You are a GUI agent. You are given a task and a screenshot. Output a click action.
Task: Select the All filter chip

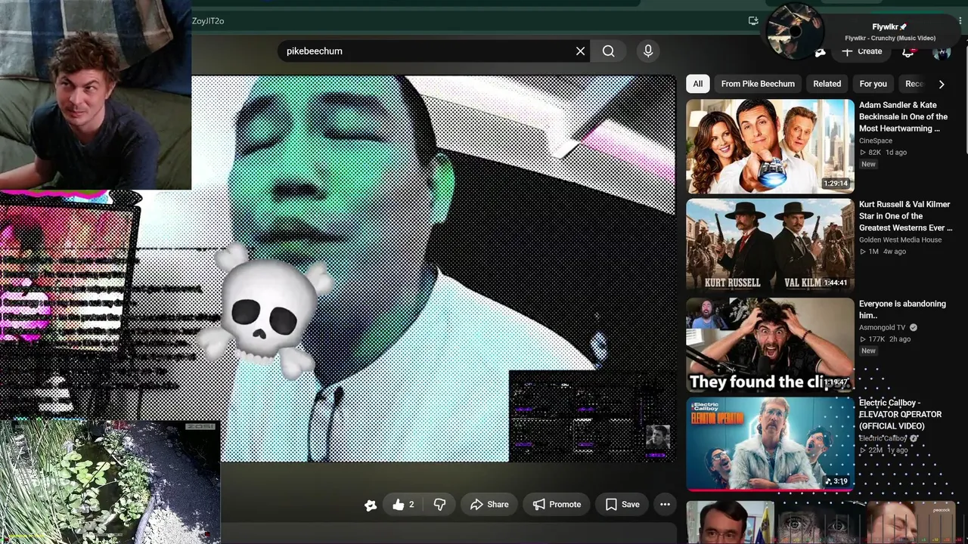(x=698, y=84)
